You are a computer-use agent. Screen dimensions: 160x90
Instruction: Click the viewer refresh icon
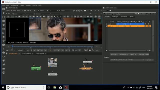tap(79, 10)
